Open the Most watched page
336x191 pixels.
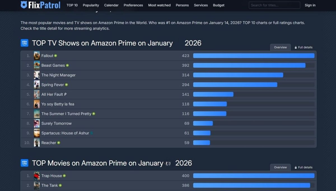tap(159, 5)
